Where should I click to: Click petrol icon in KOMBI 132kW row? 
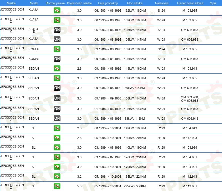[57, 49]
